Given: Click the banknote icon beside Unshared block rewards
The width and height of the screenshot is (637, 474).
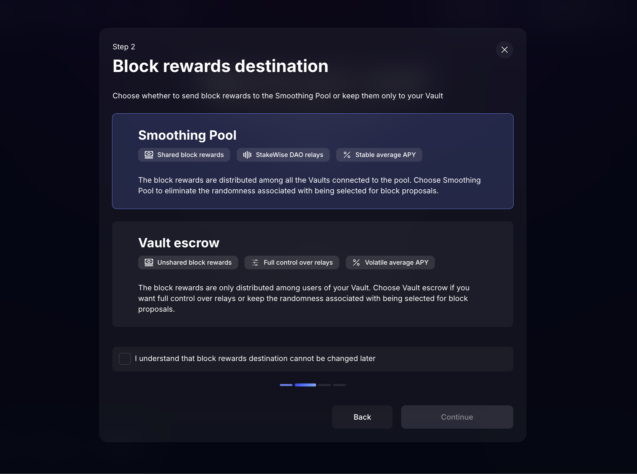Looking at the screenshot, I should (x=149, y=263).
